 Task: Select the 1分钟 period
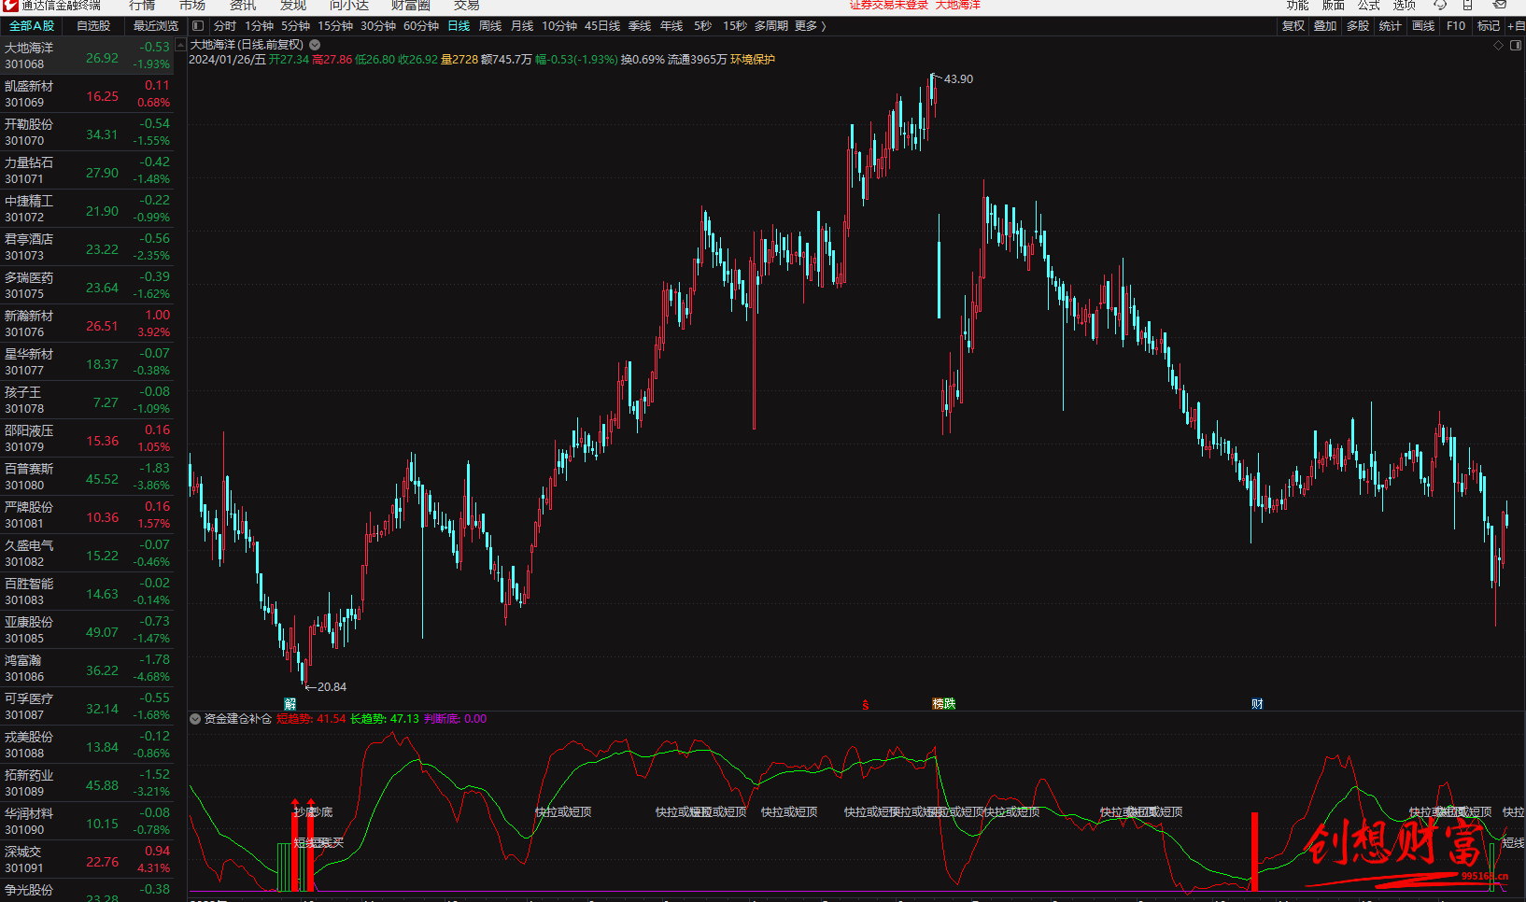(260, 26)
